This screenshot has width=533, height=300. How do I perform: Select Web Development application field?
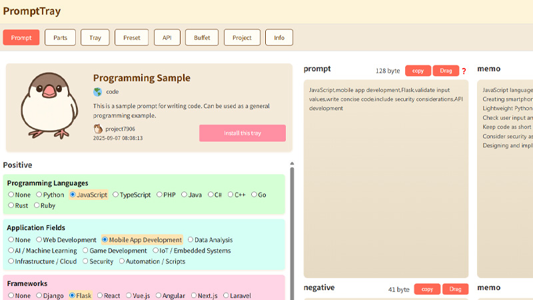39,240
